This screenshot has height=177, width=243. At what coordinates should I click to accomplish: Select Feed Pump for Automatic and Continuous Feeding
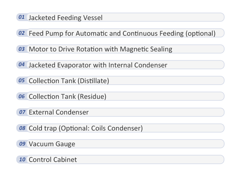[x=122, y=34]
